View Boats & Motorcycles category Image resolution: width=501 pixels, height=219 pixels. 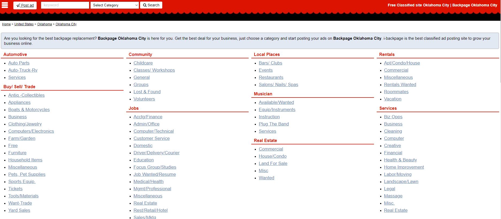pyautogui.click(x=29, y=109)
